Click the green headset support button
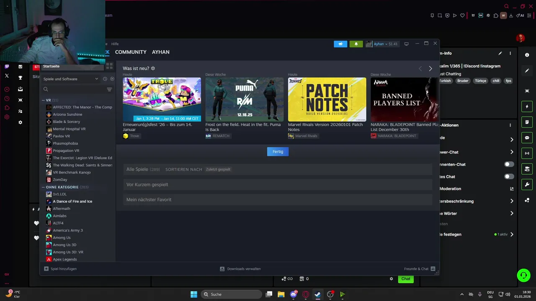This screenshot has height=301, width=536. [523, 275]
